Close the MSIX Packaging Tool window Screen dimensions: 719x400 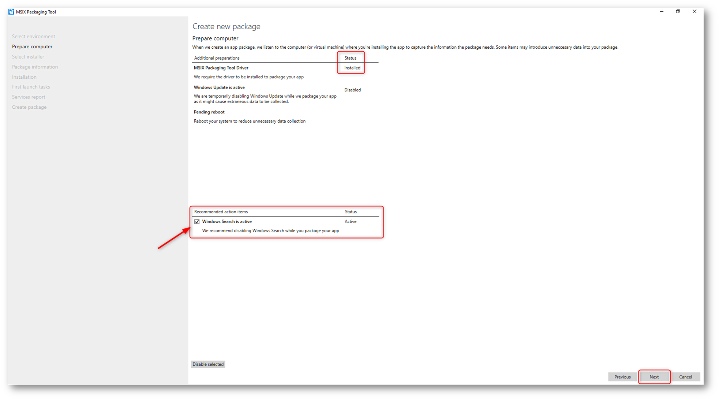694,12
